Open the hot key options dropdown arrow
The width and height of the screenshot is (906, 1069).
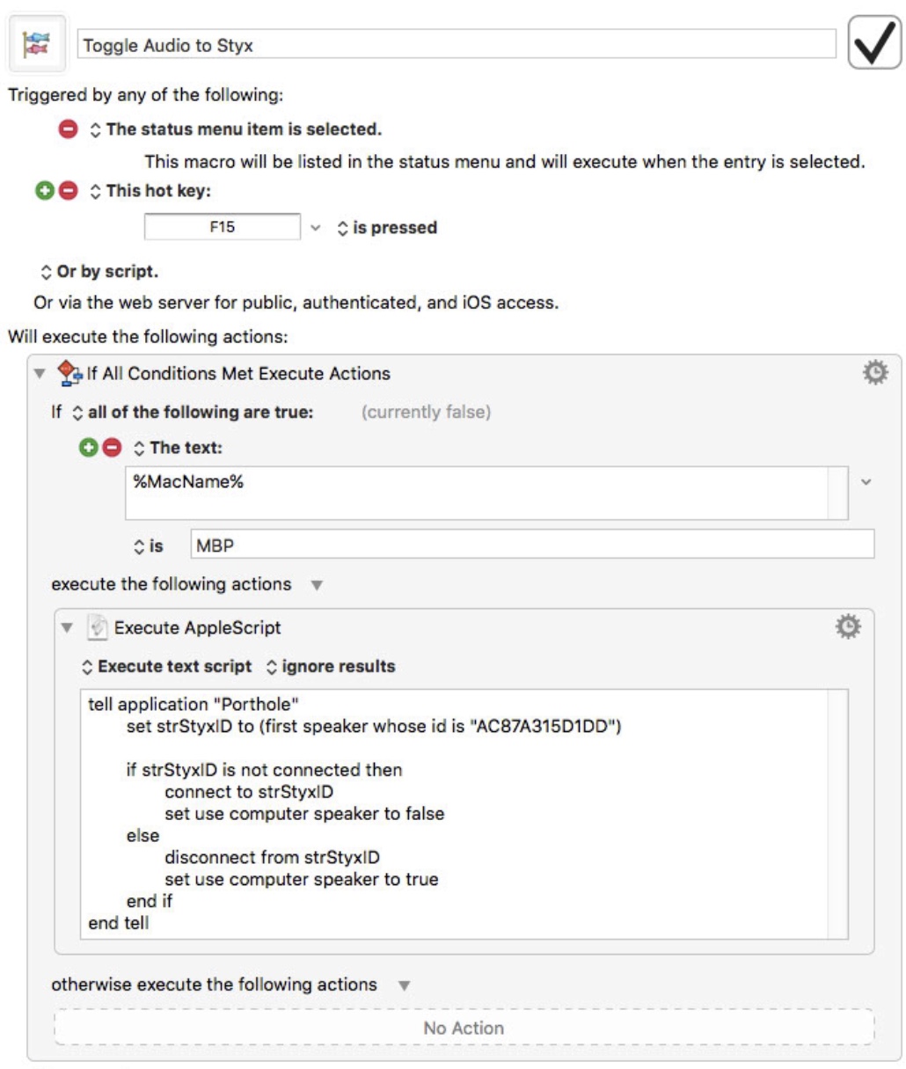pos(316,228)
